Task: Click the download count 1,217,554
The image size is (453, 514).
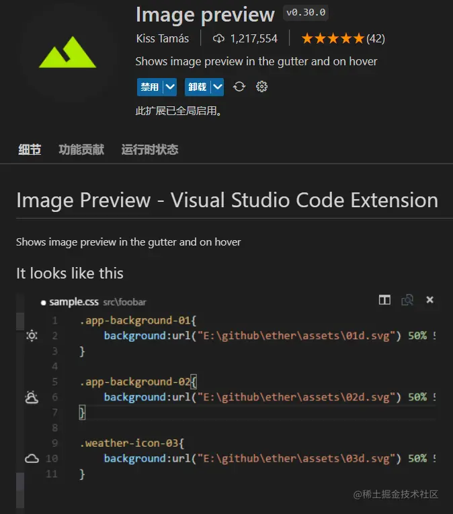Action: point(254,38)
